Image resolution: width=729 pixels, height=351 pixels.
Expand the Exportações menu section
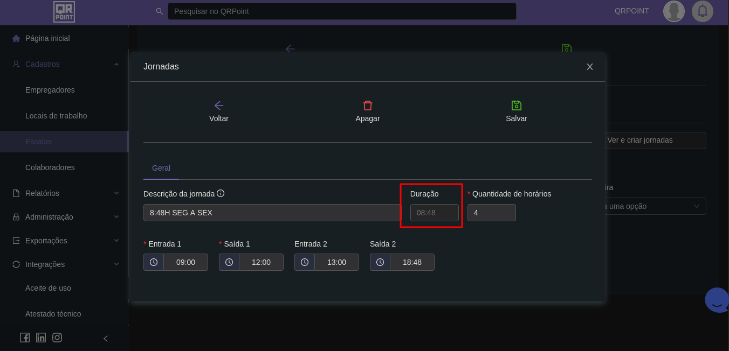[x=116, y=241]
